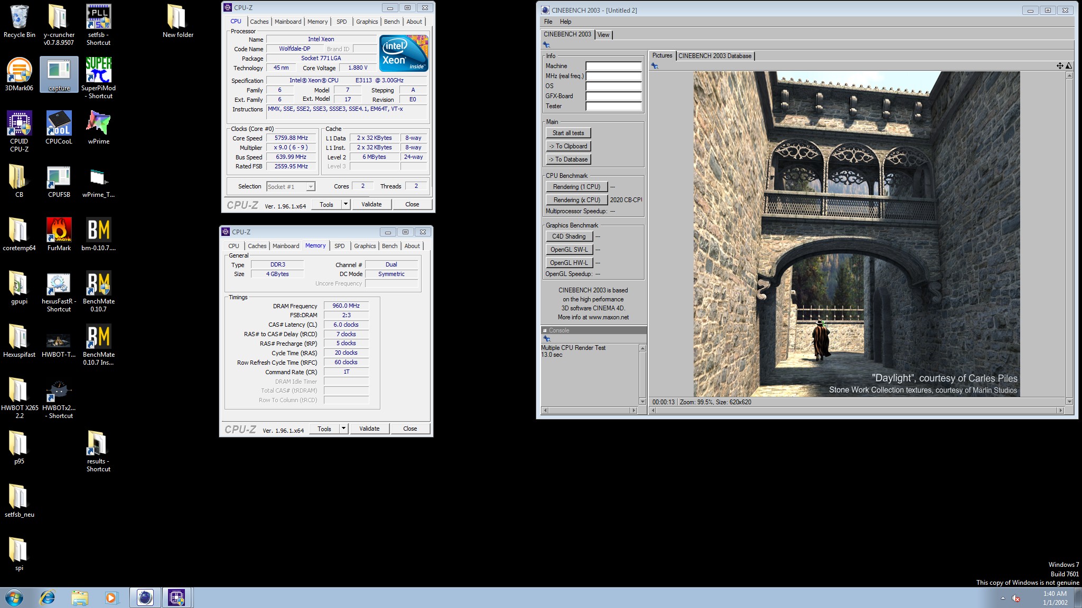Launch the hexusFastR shortcut

(x=59, y=290)
